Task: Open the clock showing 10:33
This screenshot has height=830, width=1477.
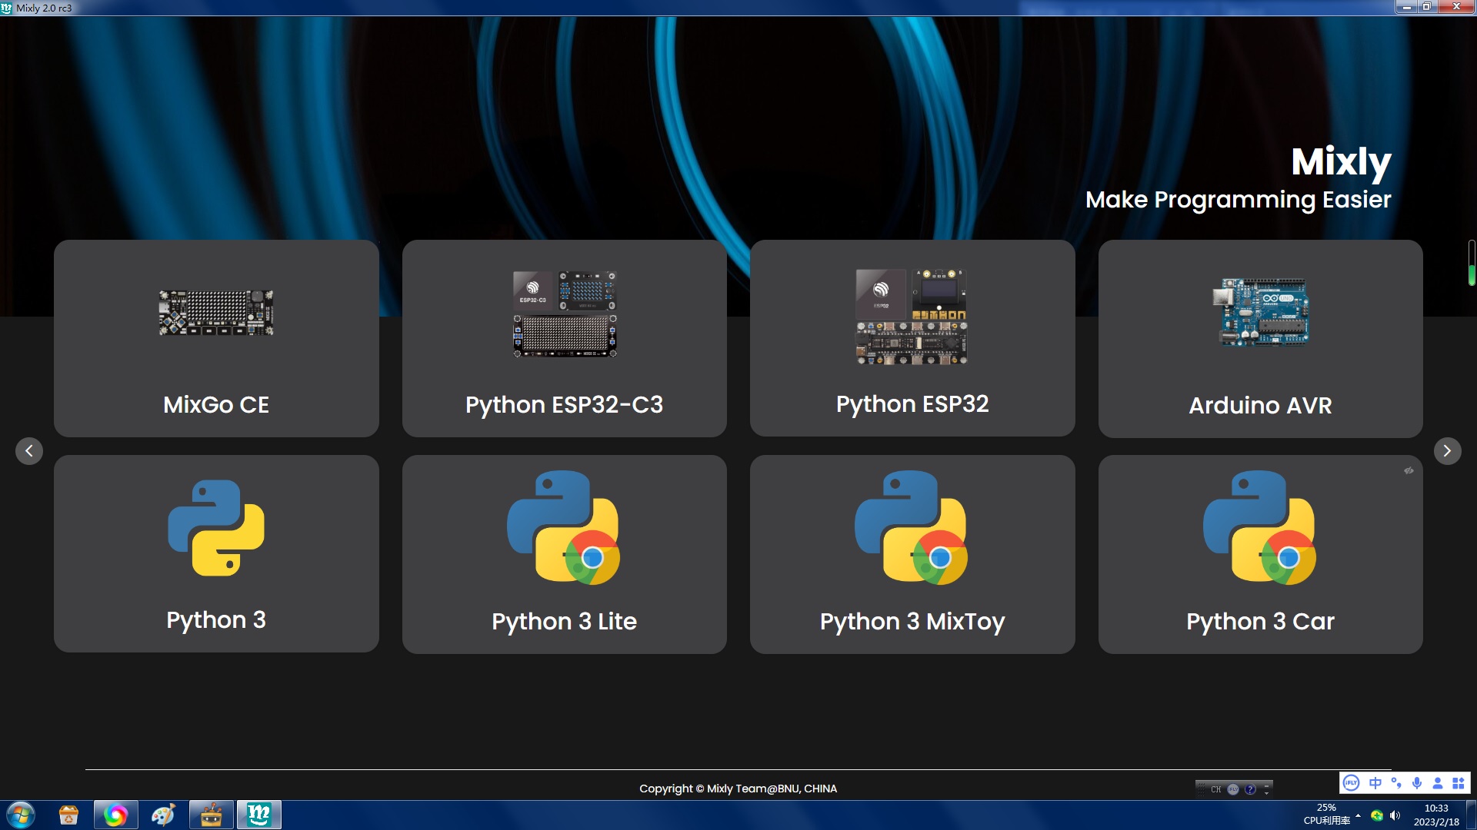Action: point(1436,815)
